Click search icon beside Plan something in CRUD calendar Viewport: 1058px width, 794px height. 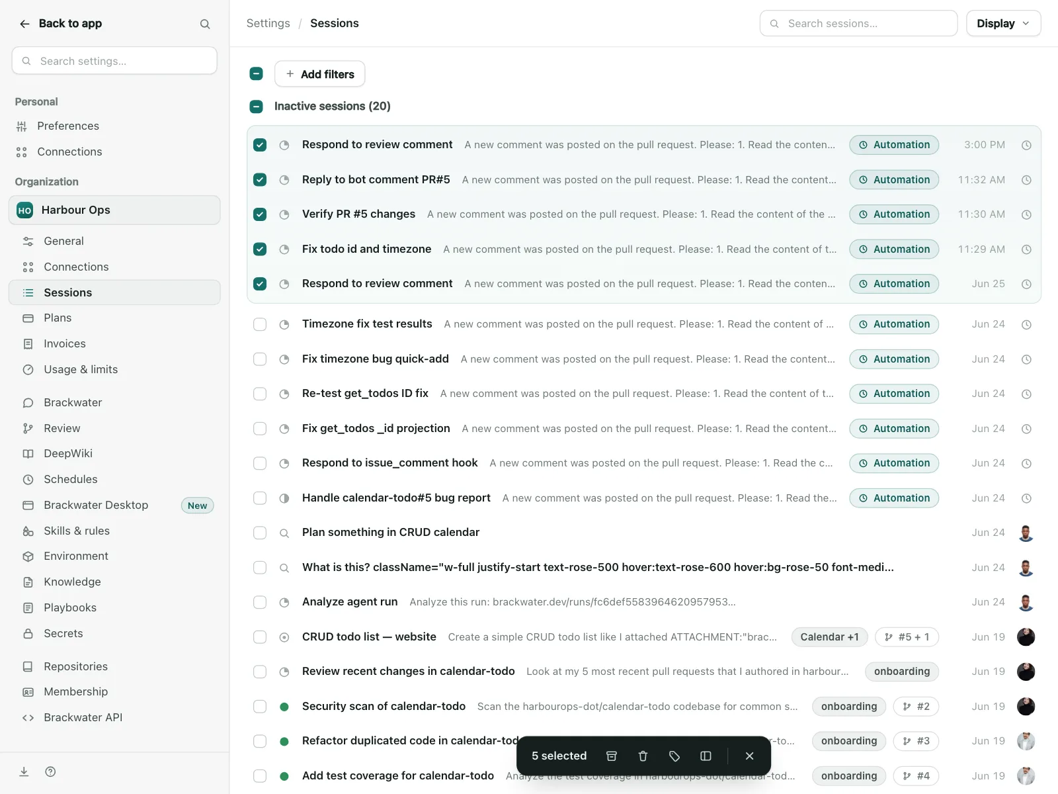pos(284,533)
